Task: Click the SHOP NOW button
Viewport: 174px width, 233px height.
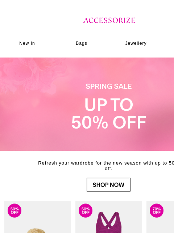Action: click(108, 185)
